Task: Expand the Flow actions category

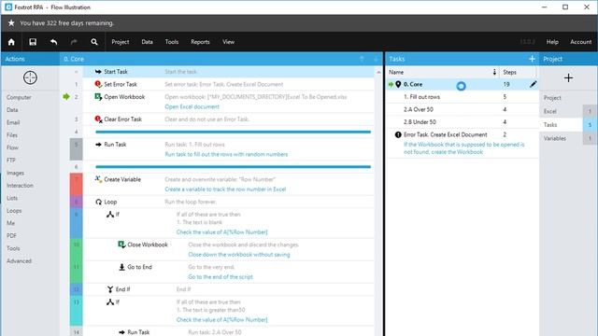Action: coord(12,147)
